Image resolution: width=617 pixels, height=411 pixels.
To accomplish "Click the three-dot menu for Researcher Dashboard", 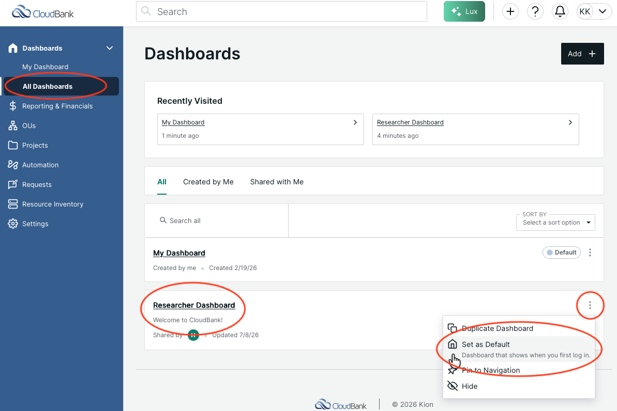I will tap(590, 305).
